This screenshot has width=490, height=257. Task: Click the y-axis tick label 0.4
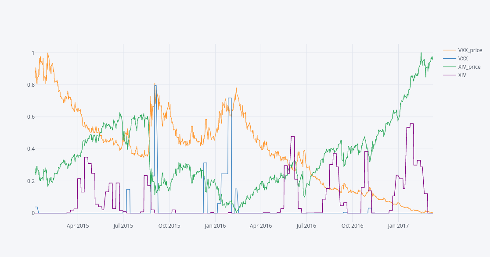pyautogui.click(x=30, y=149)
